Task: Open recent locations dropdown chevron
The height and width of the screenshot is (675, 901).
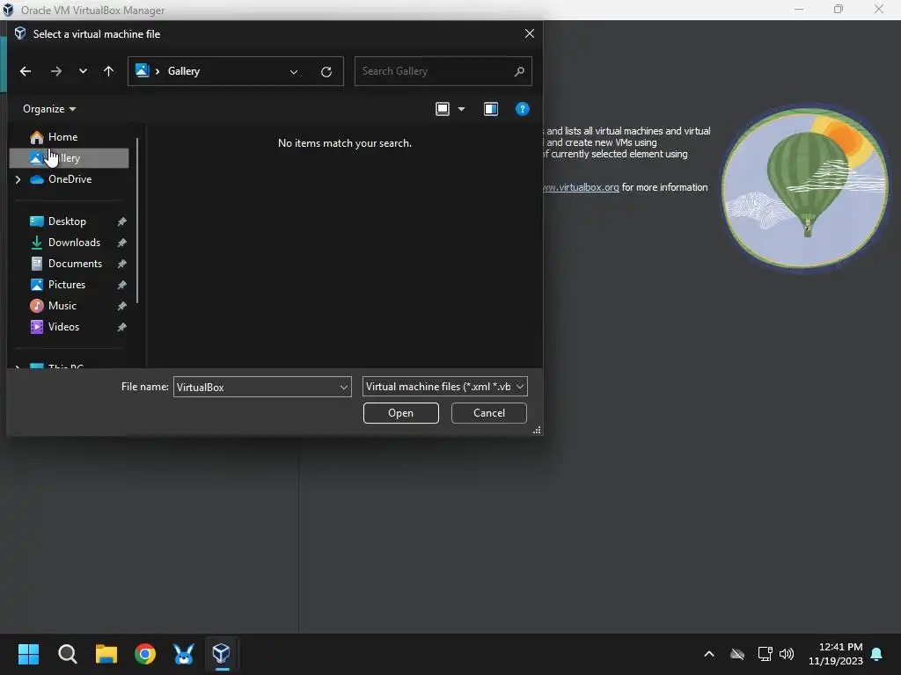Action: pos(83,71)
